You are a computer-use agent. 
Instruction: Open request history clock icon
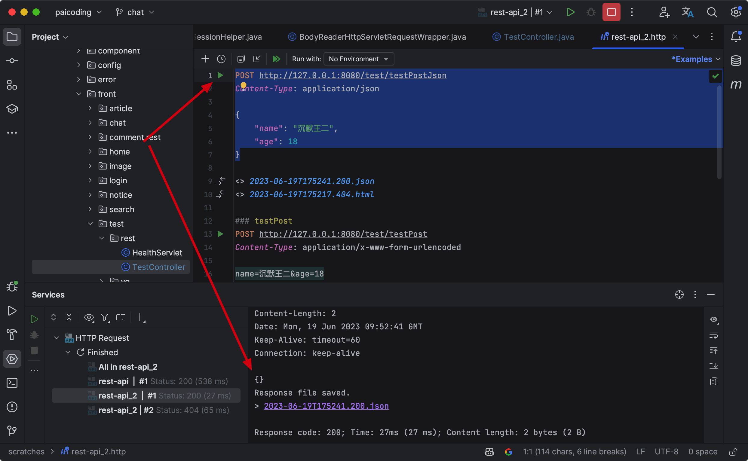[x=221, y=59]
